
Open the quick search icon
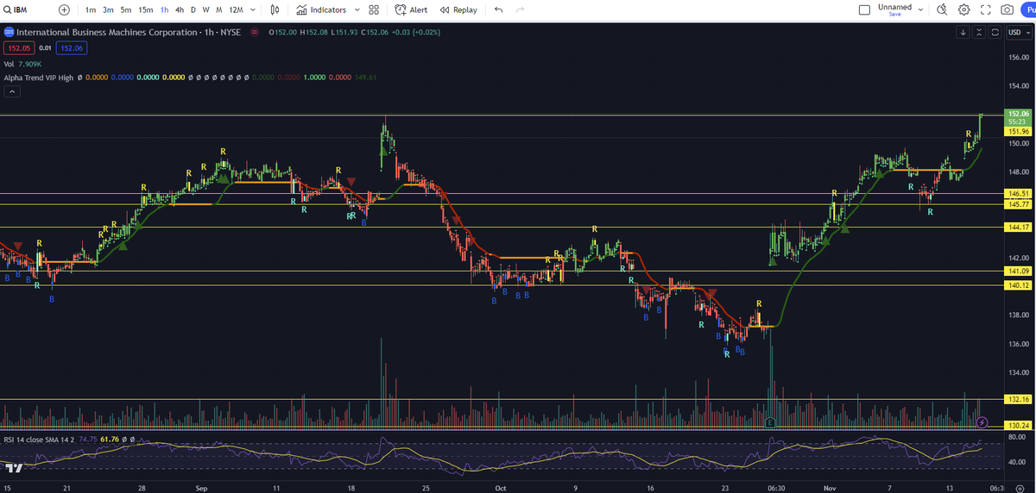tap(941, 10)
